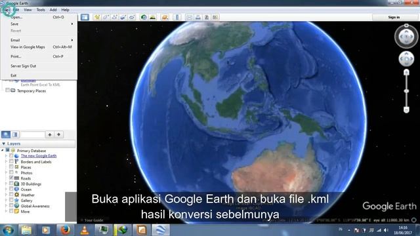Open Windows Explorer from the taskbar

[26, 230]
